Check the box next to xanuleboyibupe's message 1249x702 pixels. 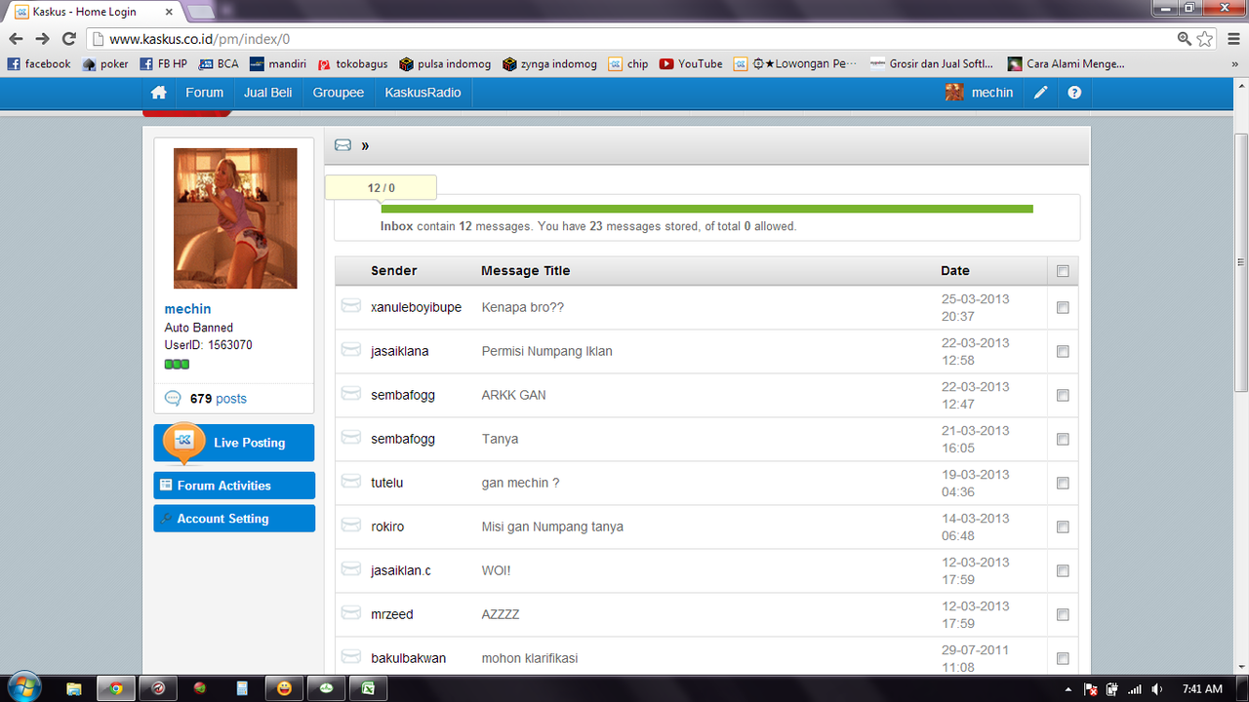(1063, 307)
